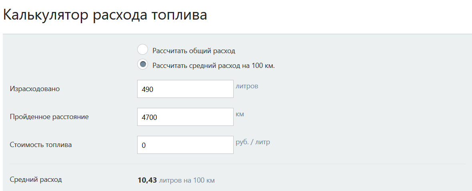Click the 'Средний расход' result label
The height and width of the screenshot is (191, 472).
pyautogui.click(x=36, y=179)
